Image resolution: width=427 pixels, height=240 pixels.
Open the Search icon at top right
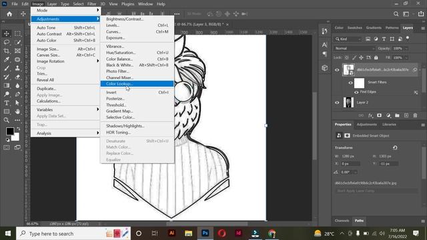click(x=396, y=14)
